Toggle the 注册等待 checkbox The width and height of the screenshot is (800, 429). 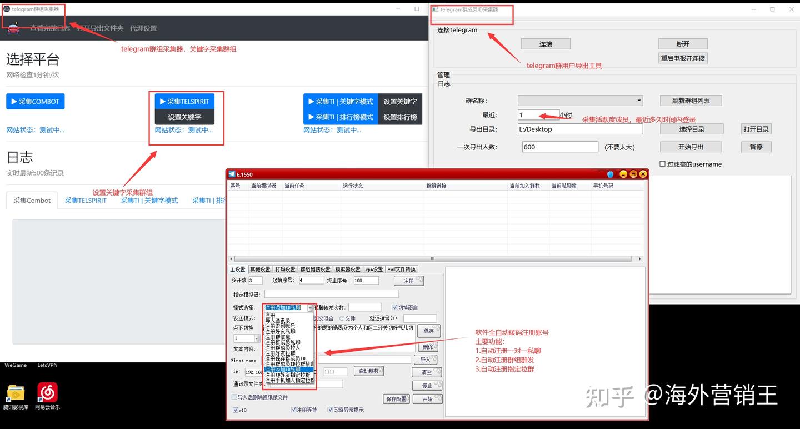pyautogui.click(x=294, y=410)
